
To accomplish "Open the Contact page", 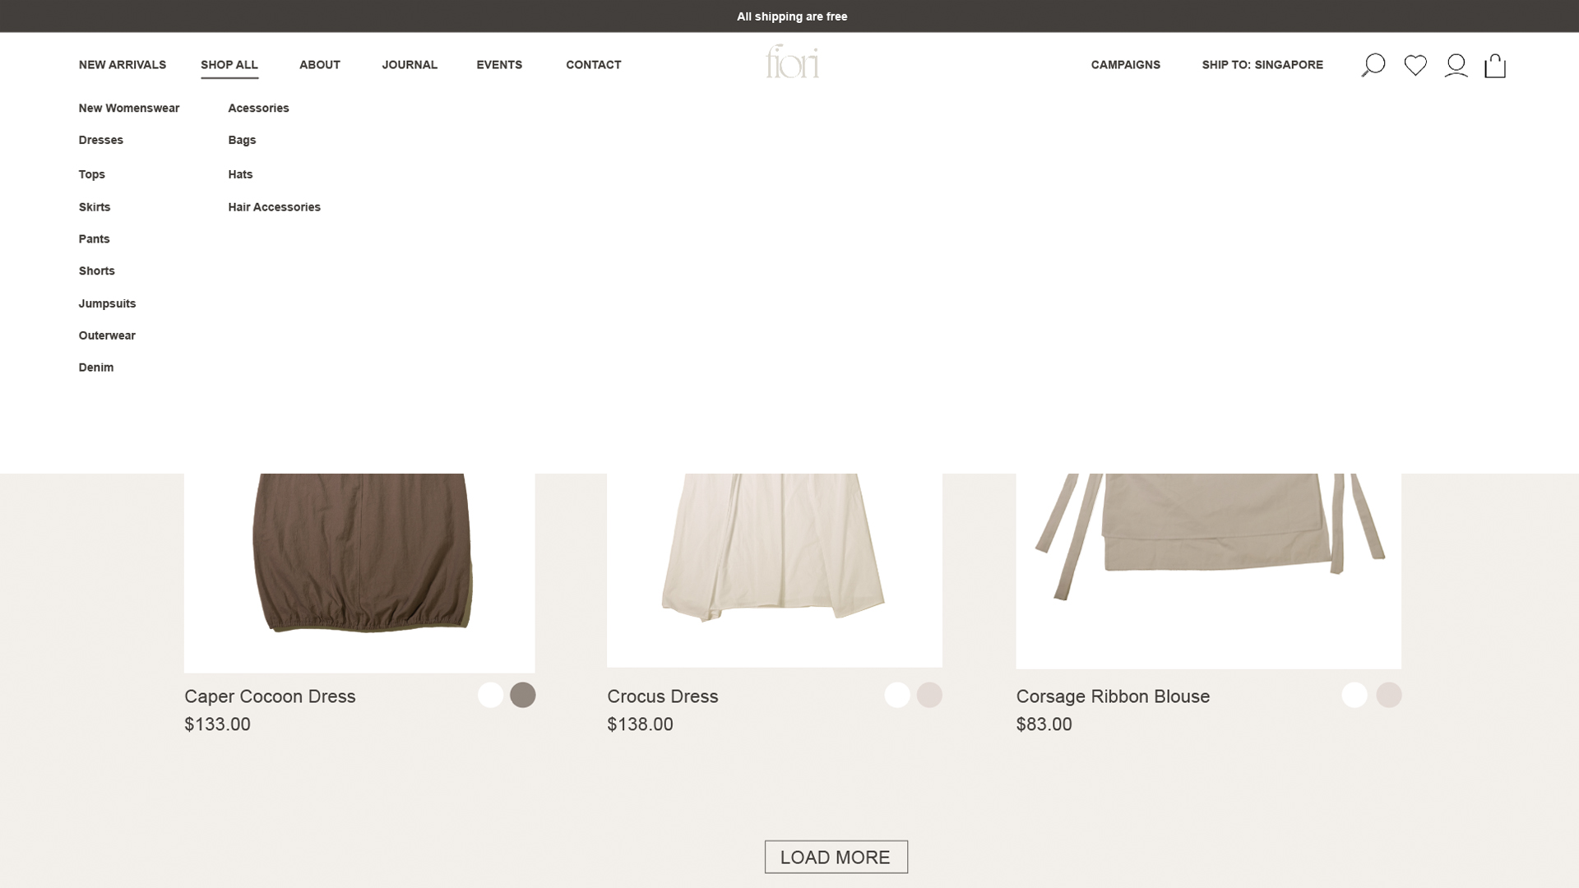I will click(x=594, y=64).
